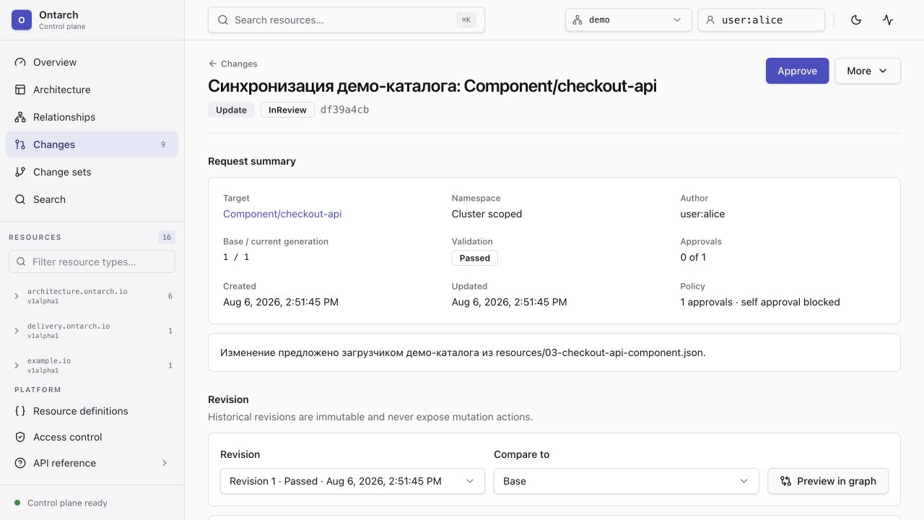The width and height of the screenshot is (924, 520).
Task: Click the InReview status badge
Action: [x=287, y=110]
